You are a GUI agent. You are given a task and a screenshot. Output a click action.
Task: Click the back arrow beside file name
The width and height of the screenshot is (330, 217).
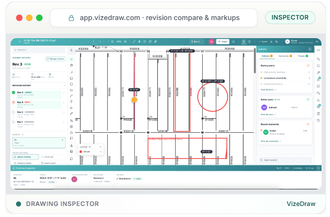point(20,42)
